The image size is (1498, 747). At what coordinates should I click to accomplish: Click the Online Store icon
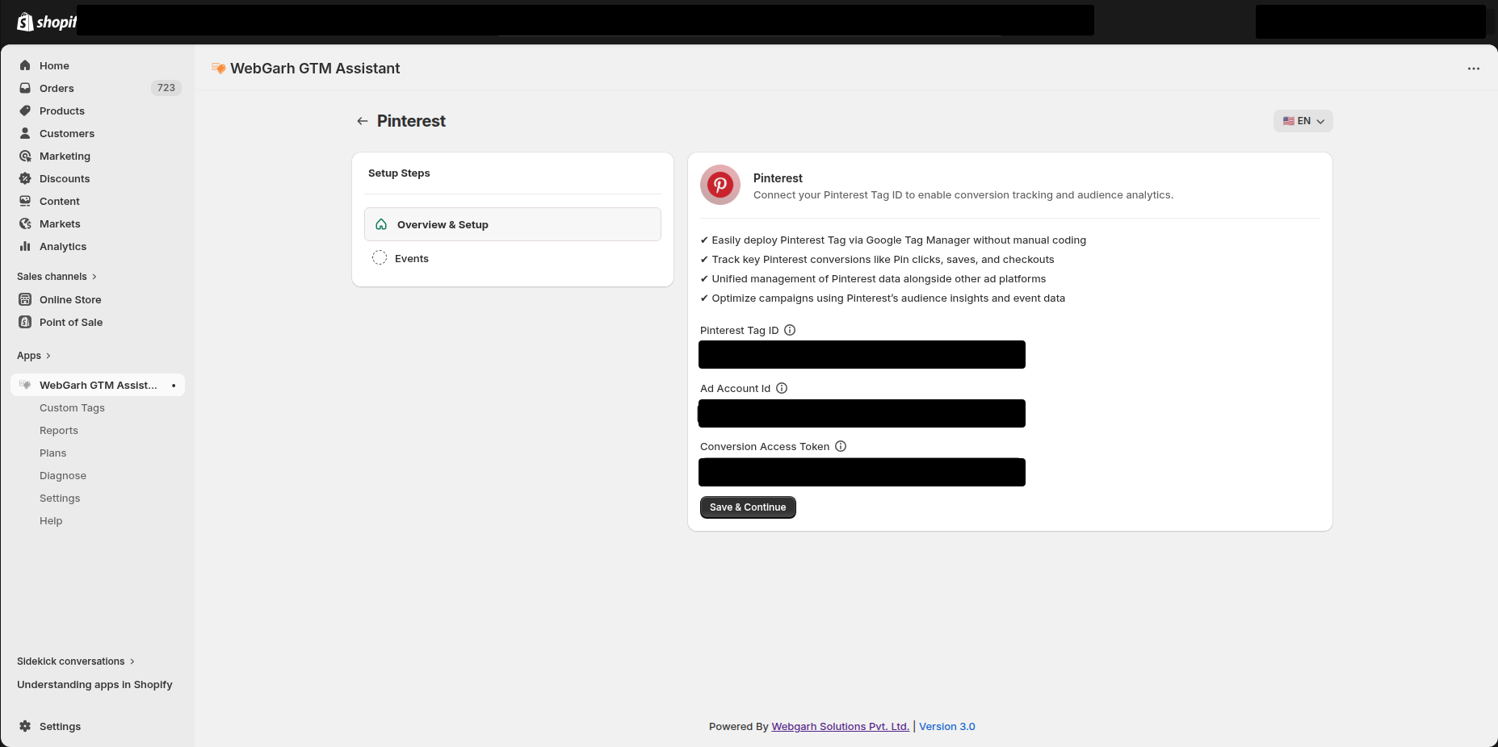point(25,299)
